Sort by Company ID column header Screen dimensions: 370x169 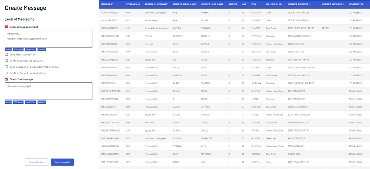133,5
